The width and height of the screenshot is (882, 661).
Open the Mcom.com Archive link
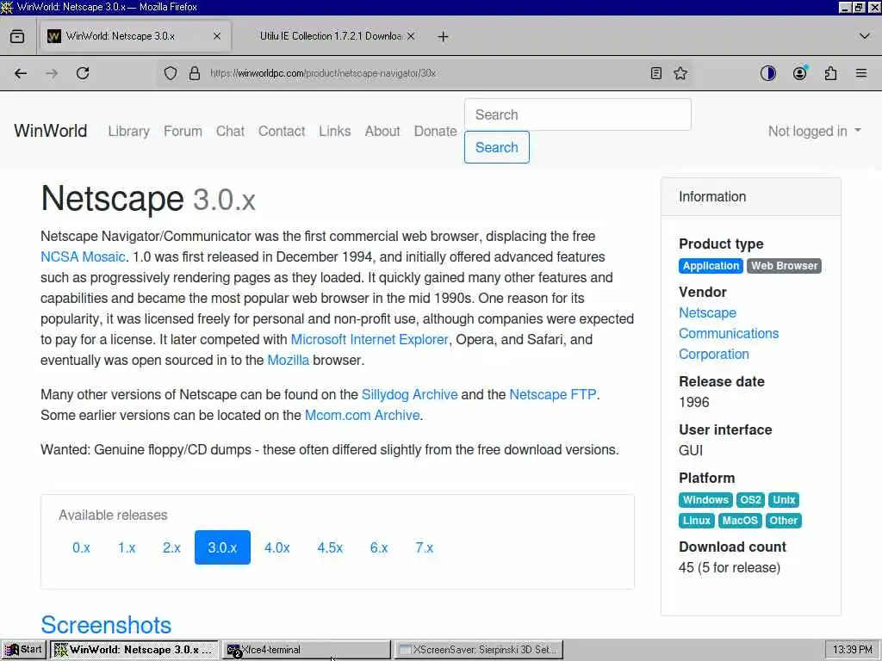point(363,416)
